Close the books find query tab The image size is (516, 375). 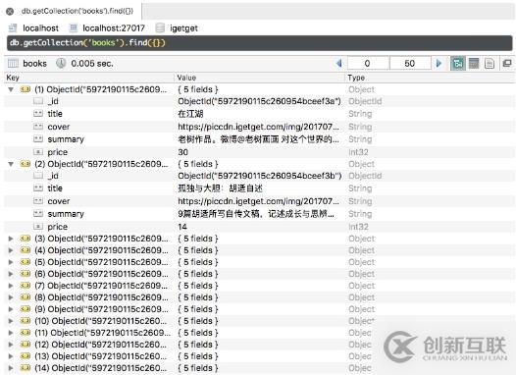(10, 12)
